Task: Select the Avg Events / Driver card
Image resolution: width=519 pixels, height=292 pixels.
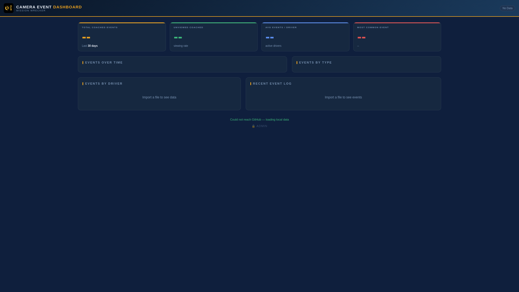Action: 305,37
